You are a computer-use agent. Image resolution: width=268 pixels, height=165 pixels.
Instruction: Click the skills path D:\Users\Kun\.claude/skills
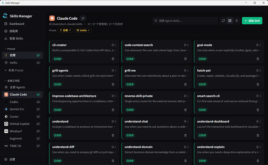[x=66, y=24]
